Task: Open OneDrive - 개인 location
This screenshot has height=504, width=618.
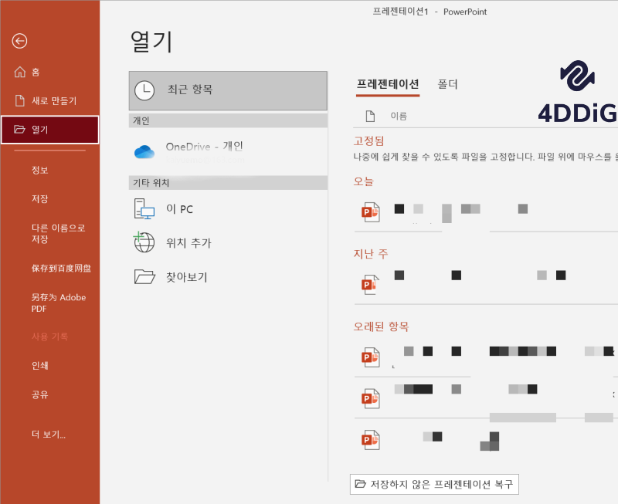Action: [228, 152]
